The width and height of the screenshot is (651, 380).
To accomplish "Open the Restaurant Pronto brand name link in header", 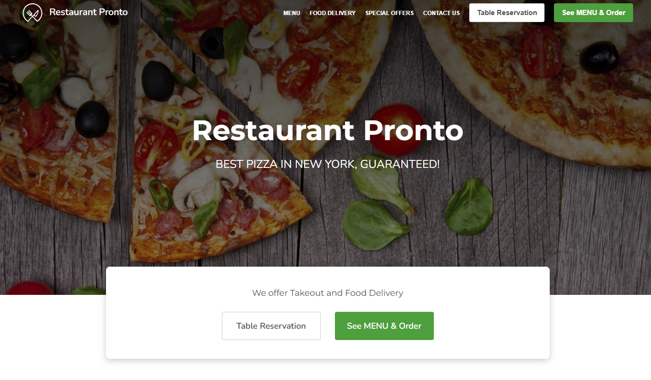I will point(89,12).
